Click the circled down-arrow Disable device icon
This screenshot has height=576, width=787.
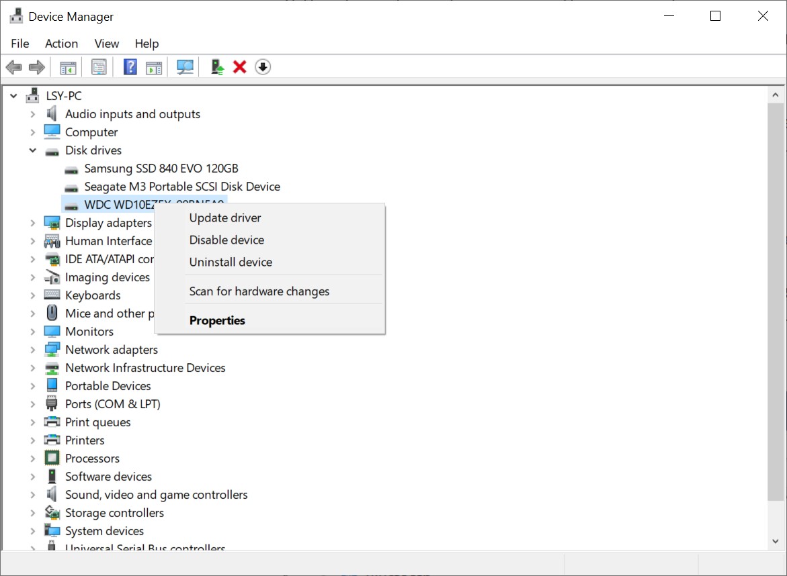(263, 67)
